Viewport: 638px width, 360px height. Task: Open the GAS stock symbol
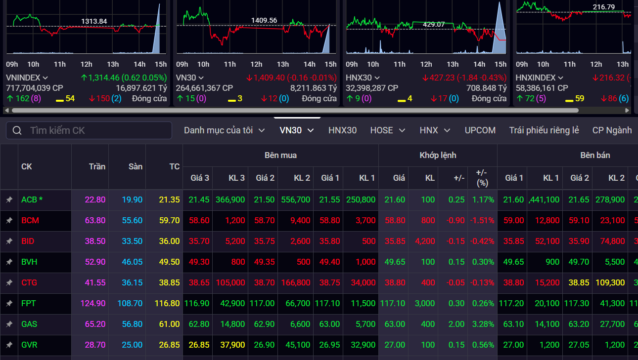[29, 324]
